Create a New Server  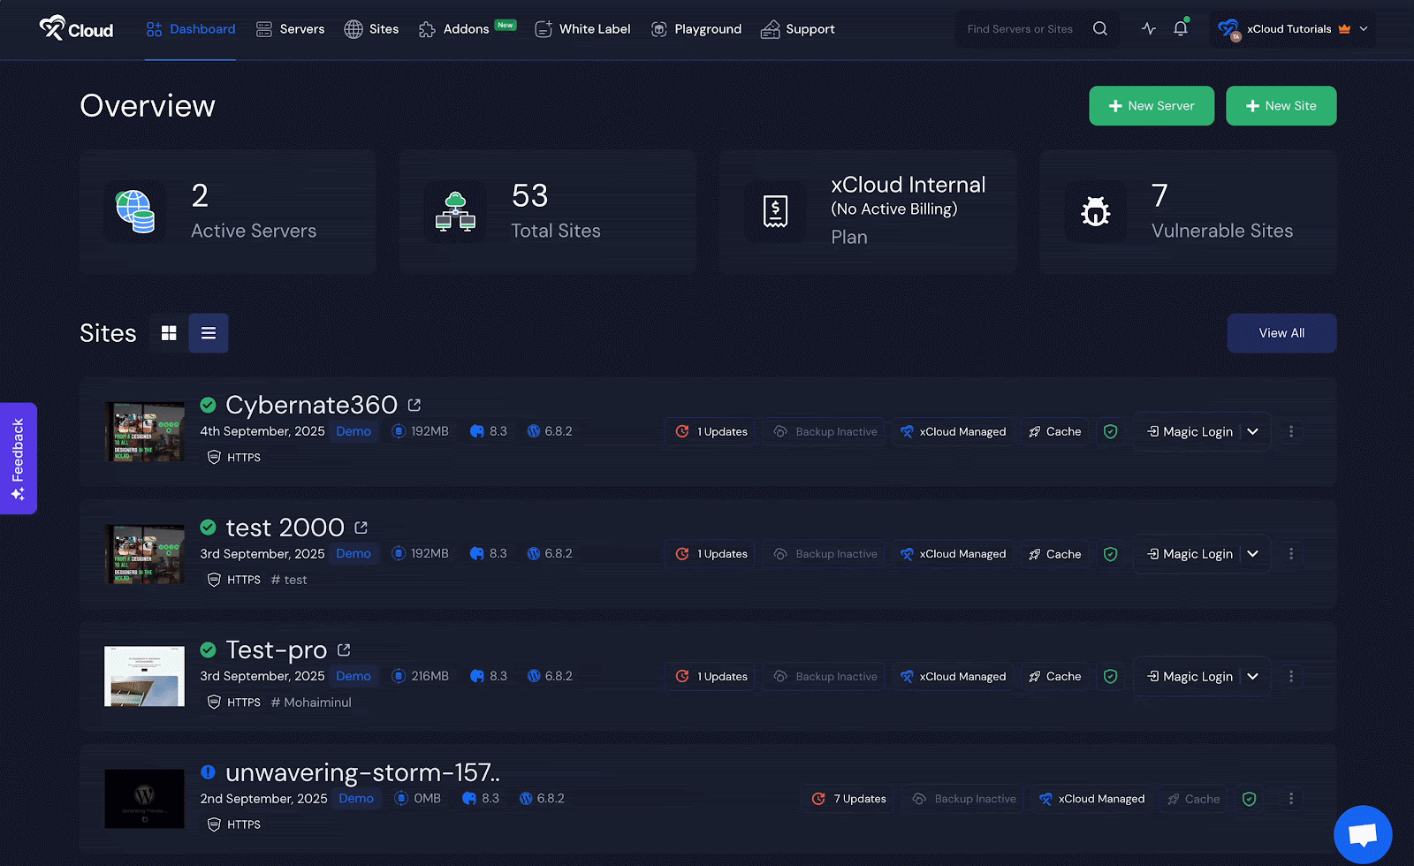(1152, 105)
